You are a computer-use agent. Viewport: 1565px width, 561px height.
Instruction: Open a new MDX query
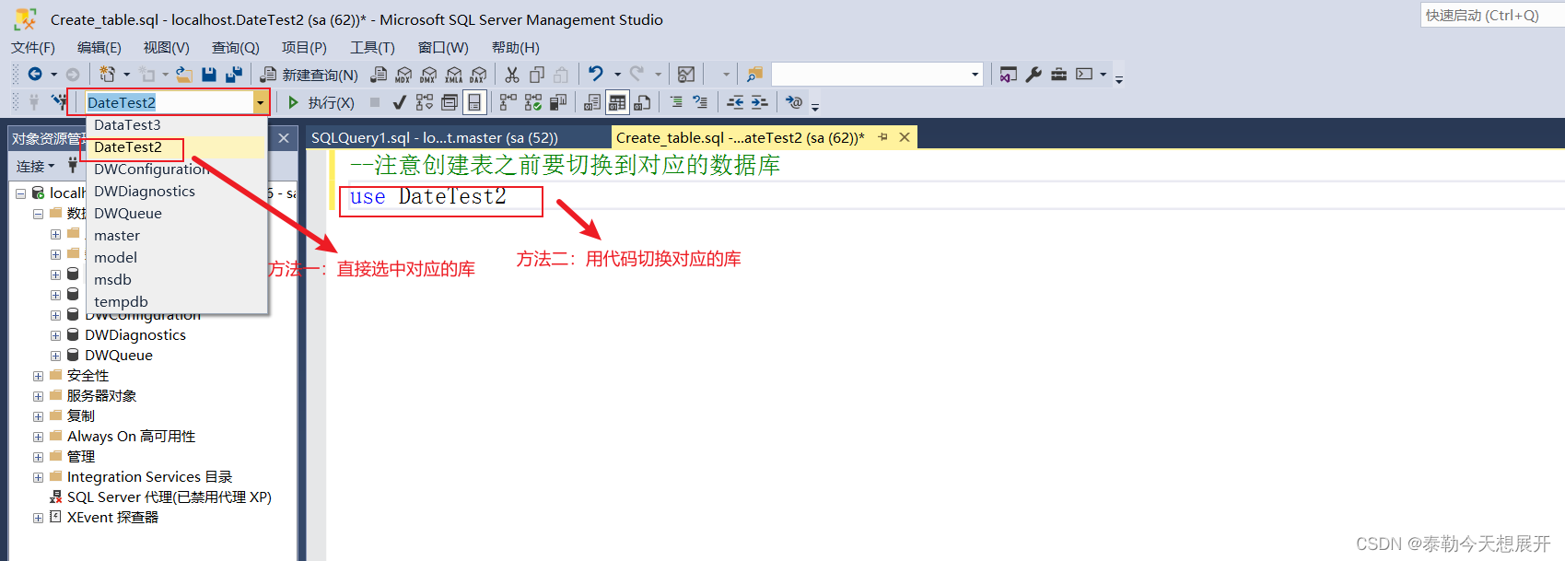(403, 75)
